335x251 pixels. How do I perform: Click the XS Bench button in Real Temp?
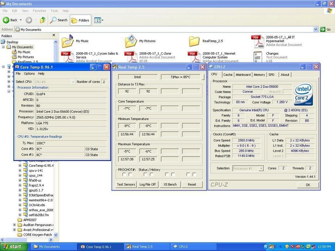pyautogui.click(x=170, y=184)
